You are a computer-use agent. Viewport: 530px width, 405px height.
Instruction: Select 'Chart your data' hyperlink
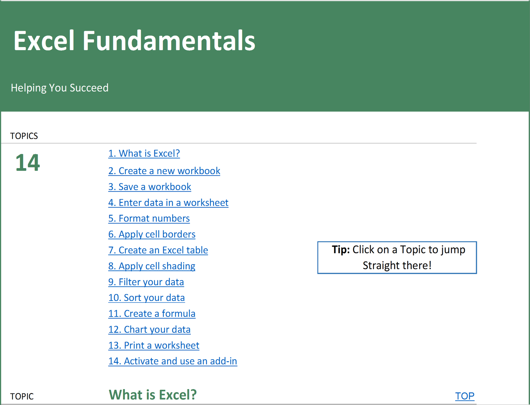pyautogui.click(x=149, y=329)
